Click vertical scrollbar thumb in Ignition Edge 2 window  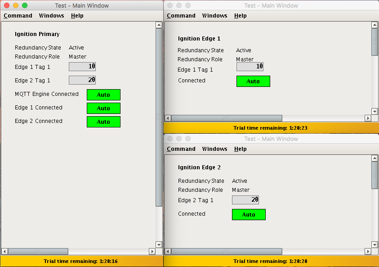pos(375,176)
